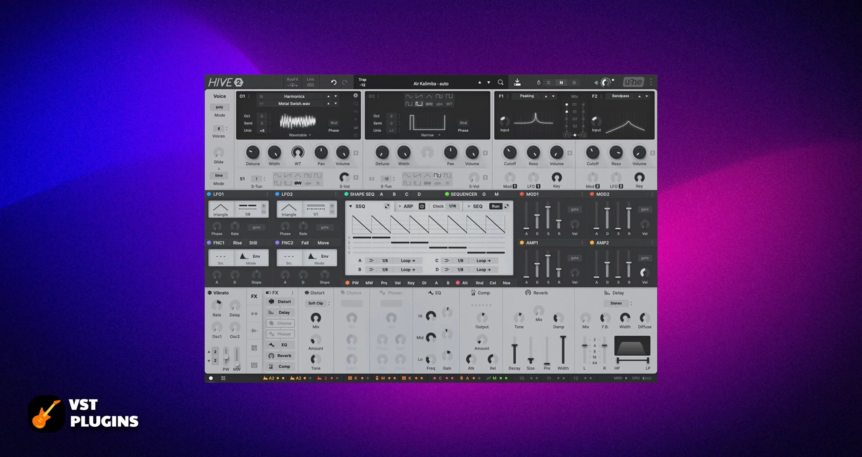Toggle the LFO1 gate switch

(x=256, y=227)
